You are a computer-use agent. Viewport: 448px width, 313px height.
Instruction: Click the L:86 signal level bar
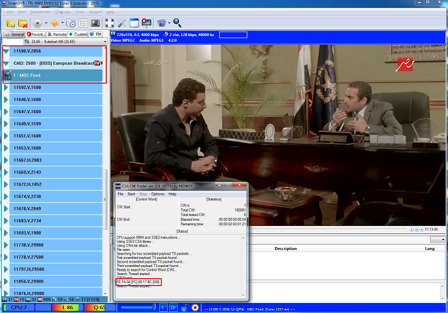(x=68, y=307)
